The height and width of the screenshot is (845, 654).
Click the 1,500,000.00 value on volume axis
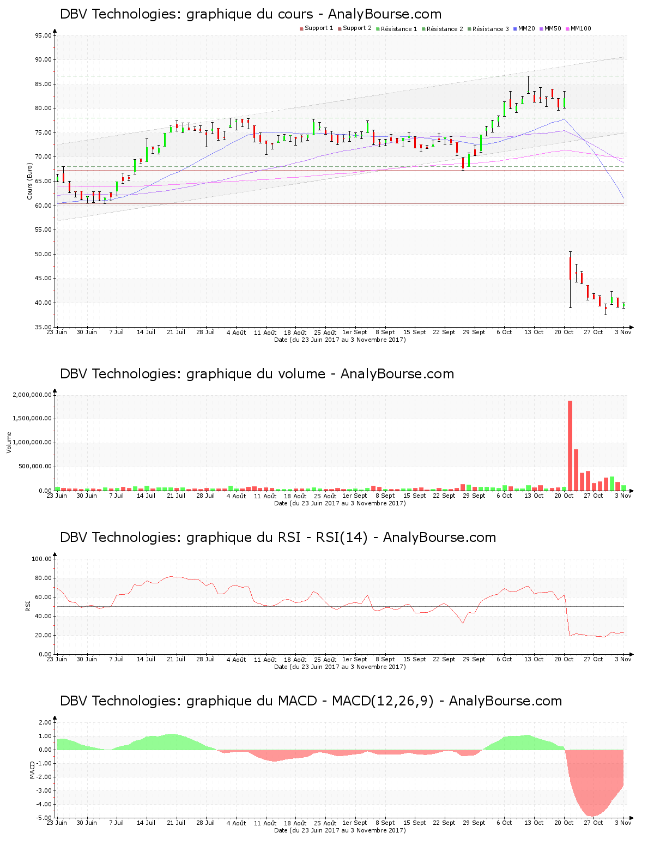32,419
